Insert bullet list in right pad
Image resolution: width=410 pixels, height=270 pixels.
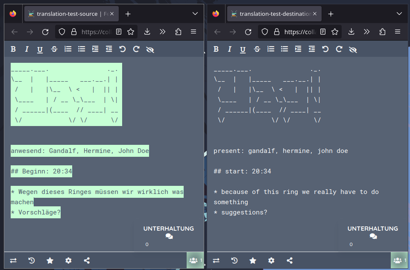[284, 49]
